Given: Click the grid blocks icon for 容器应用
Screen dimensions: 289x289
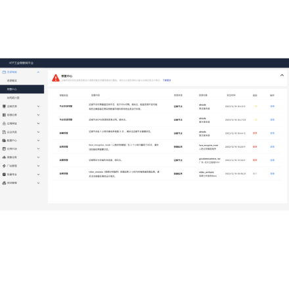Looking at the screenshot, I should pos(4,115).
